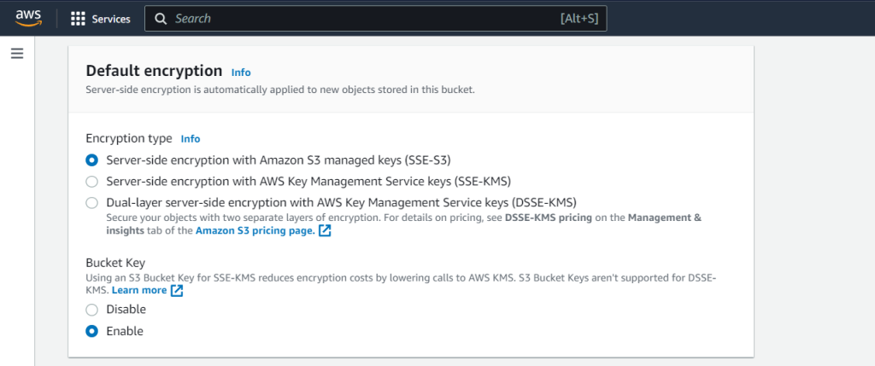
Task: Open the Services grid icon
Action: click(78, 19)
